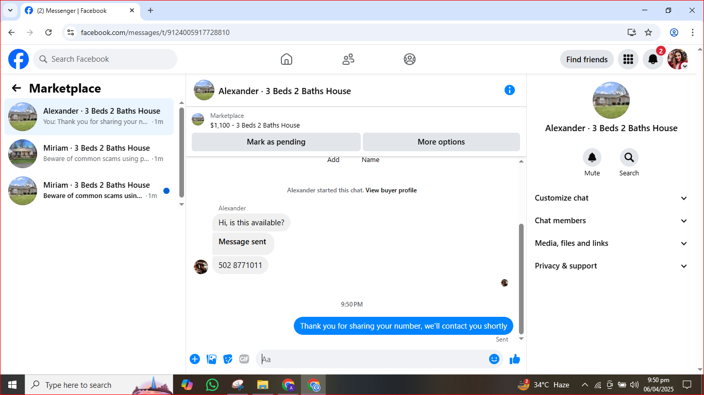Click Alexander's avatar beside the message
The width and height of the screenshot is (704, 395).
point(201,266)
